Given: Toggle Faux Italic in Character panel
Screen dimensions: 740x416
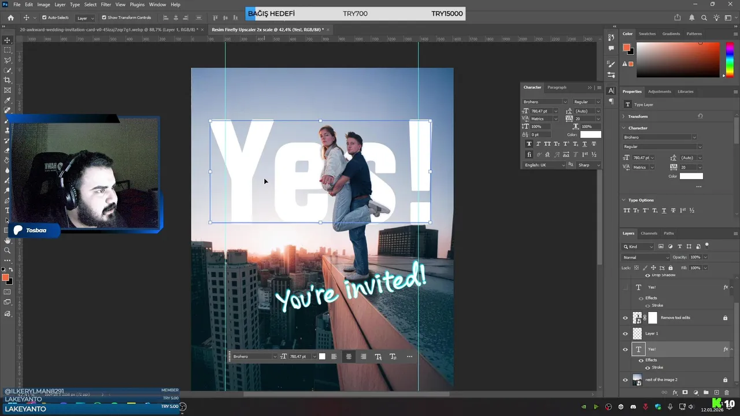Looking at the screenshot, I should [538, 144].
